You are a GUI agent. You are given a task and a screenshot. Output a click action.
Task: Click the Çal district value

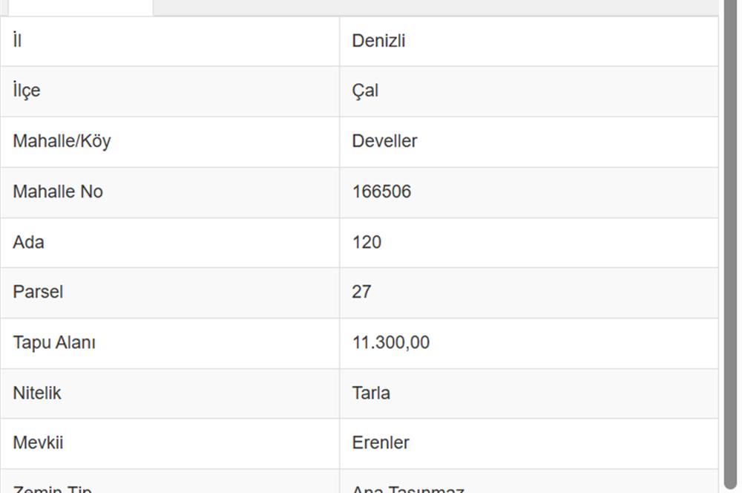pyautogui.click(x=365, y=91)
